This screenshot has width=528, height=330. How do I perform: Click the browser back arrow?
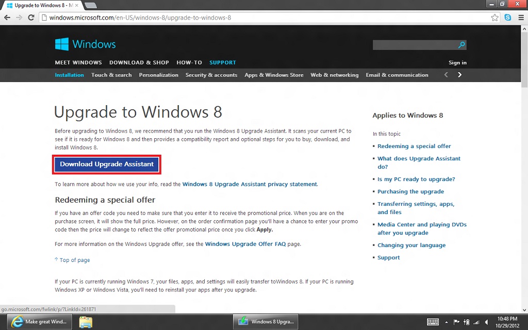(x=7, y=18)
